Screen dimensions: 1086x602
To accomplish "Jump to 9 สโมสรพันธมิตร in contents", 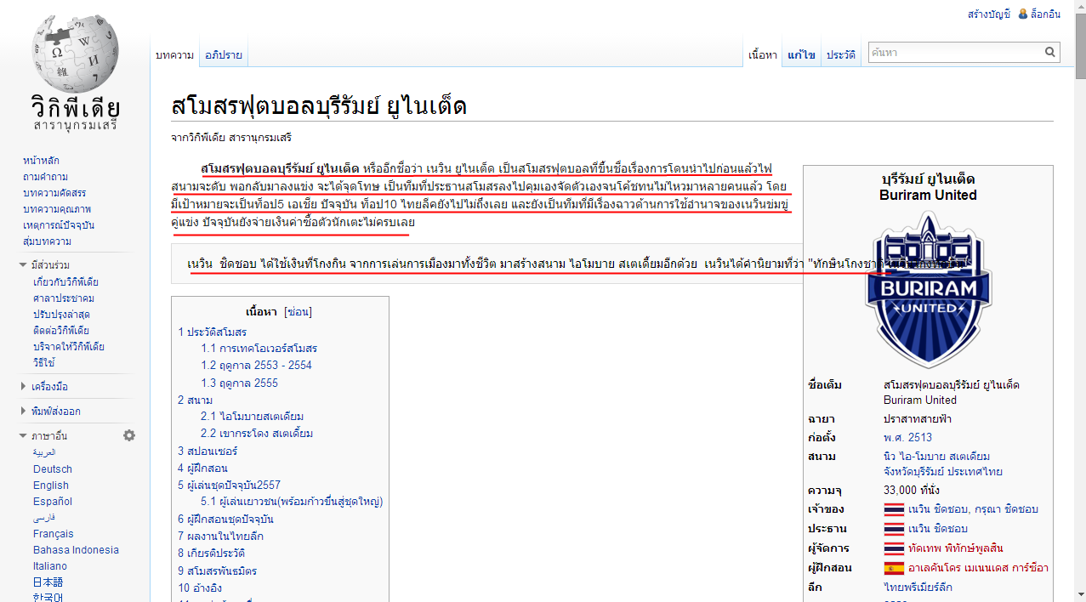I will click(218, 571).
